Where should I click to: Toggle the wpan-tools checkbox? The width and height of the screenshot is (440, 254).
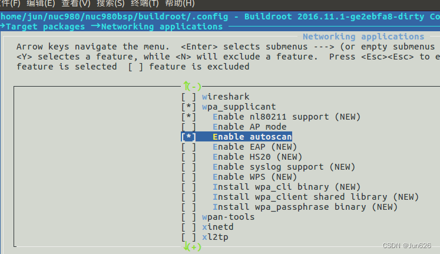[x=188, y=217]
